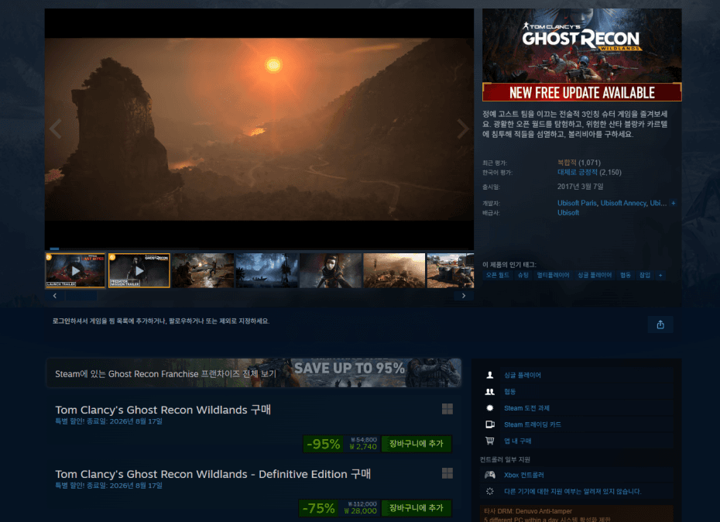Open the 싱글 플레이어 tag

(595, 275)
